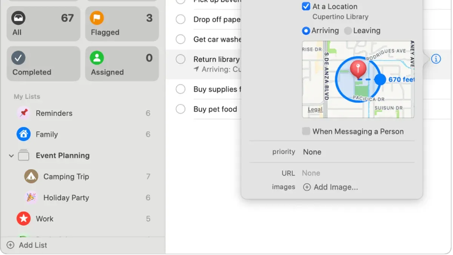Viewport: 453px width, 255px height.
Task: Click the Cupertino Library location text
Action: click(x=341, y=17)
